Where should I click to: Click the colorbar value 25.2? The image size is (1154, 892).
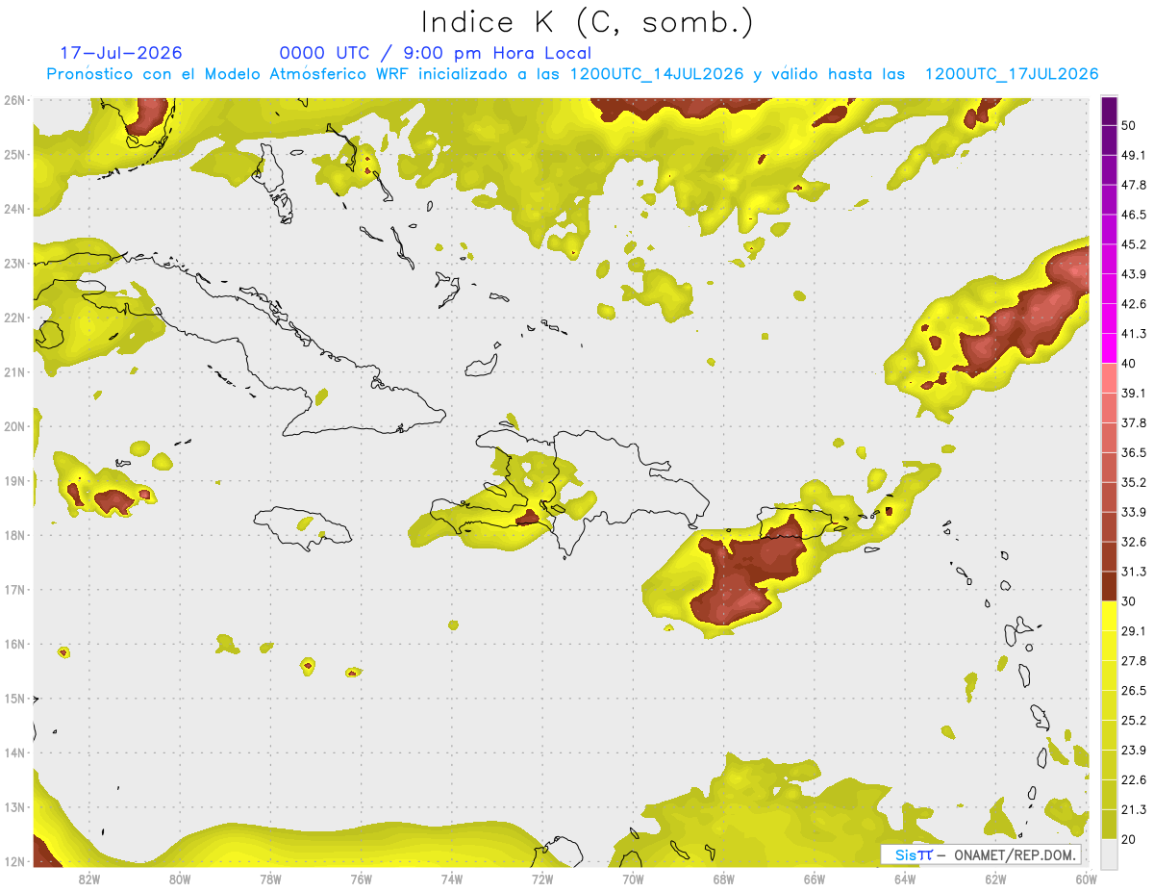pyautogui.click(x=1134, y=721)
